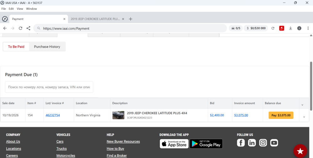The height and width of the screenshot is (158, 313).
Task: Expand the Jeep Cherokee row chevron
Action: (x=304, y=117)
